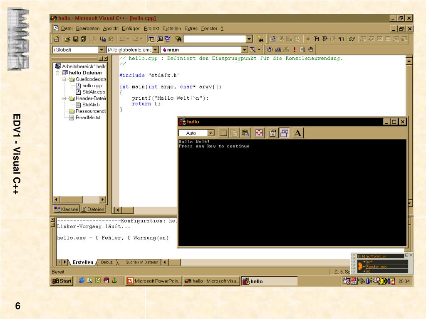Open the wizard bar actions arrow menu
The image size is (426, 319).
tap(259, 50)
